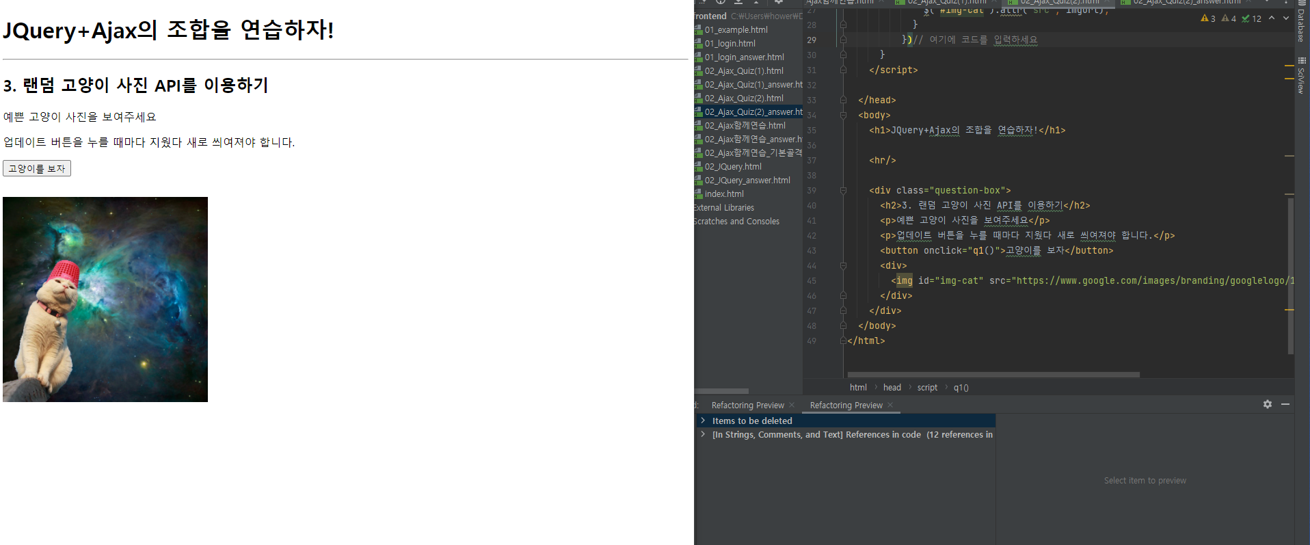Viewport: 1310px width, 545px height.
Task: Switch to the first Refactoring Preview tab
Action: (x=747, y=406)
